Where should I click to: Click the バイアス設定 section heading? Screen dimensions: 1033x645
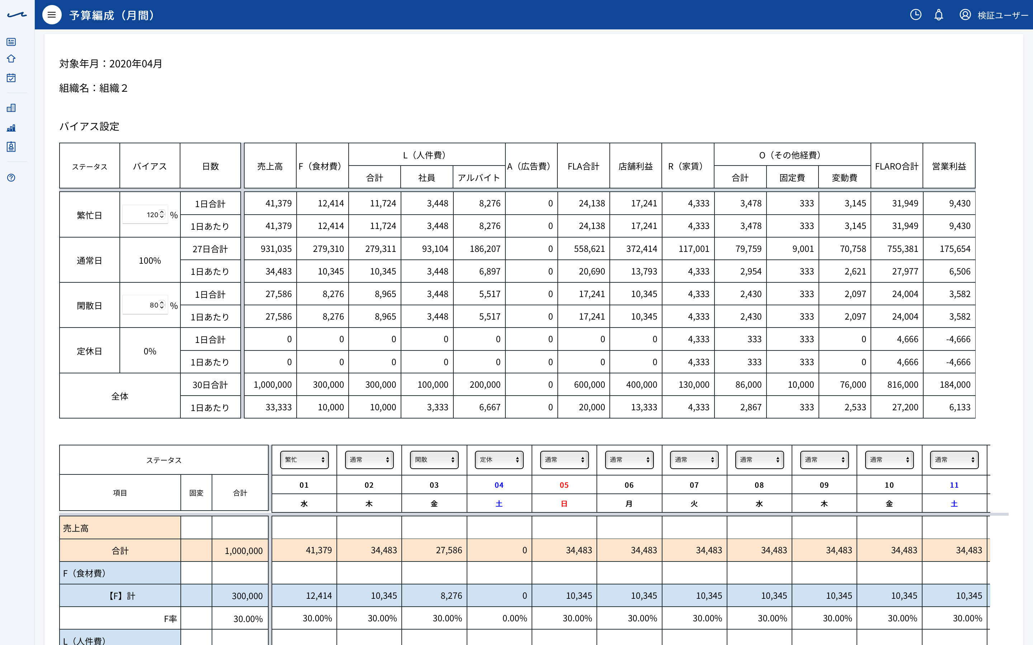tap(89, 126)
